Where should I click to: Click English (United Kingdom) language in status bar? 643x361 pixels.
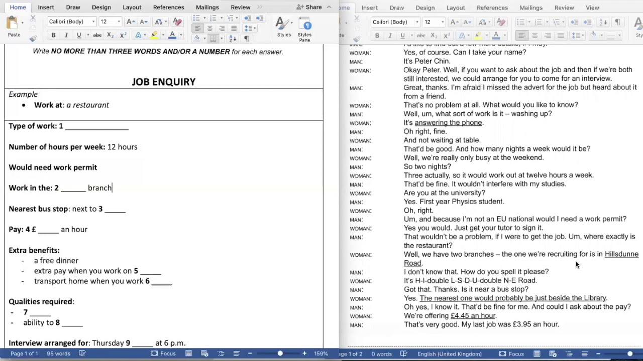[450, 354]
